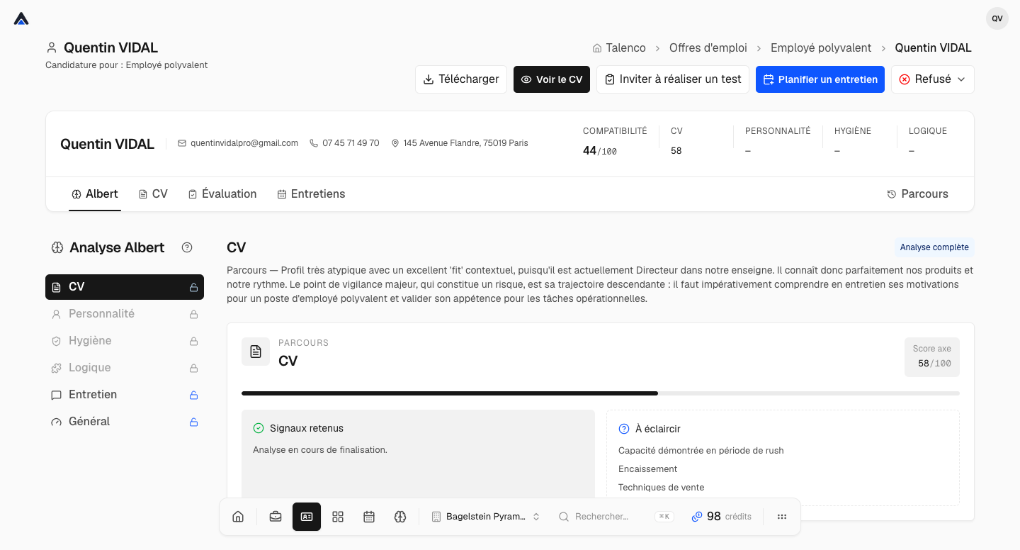
Task: Click the 07 45 71 49 70 phone number
Action: [x=351, y=143]
